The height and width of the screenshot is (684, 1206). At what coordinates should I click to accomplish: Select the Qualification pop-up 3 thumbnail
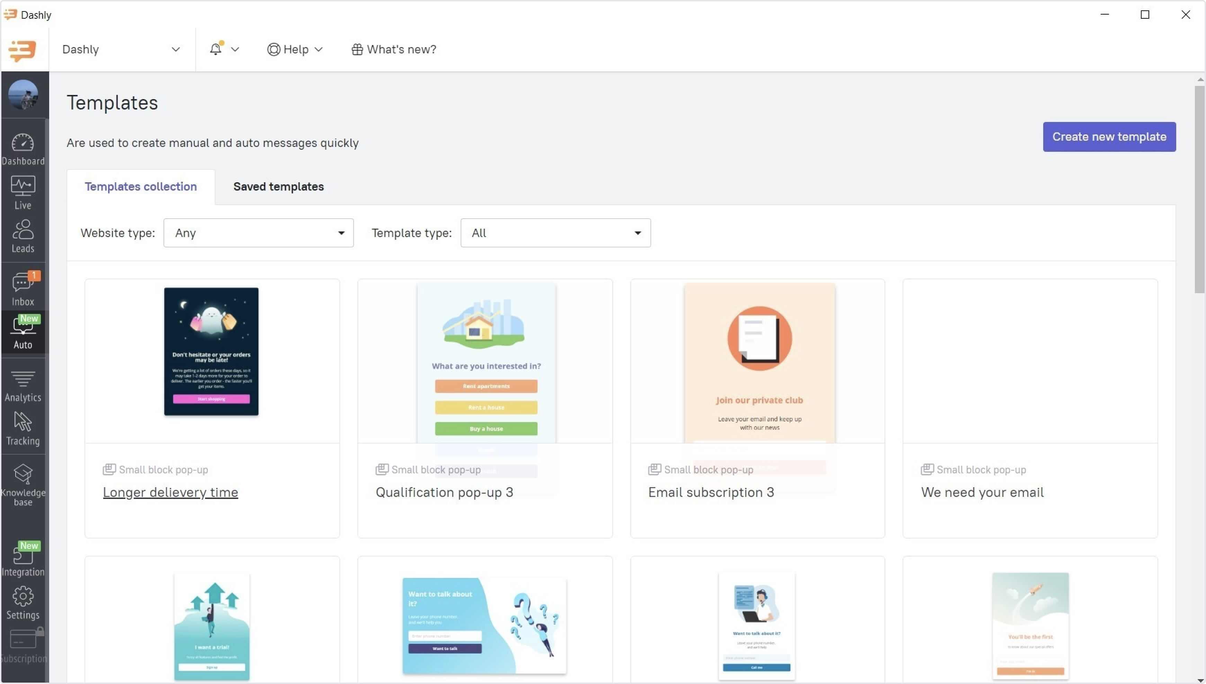pyautogui.click(x=486, y=362)
